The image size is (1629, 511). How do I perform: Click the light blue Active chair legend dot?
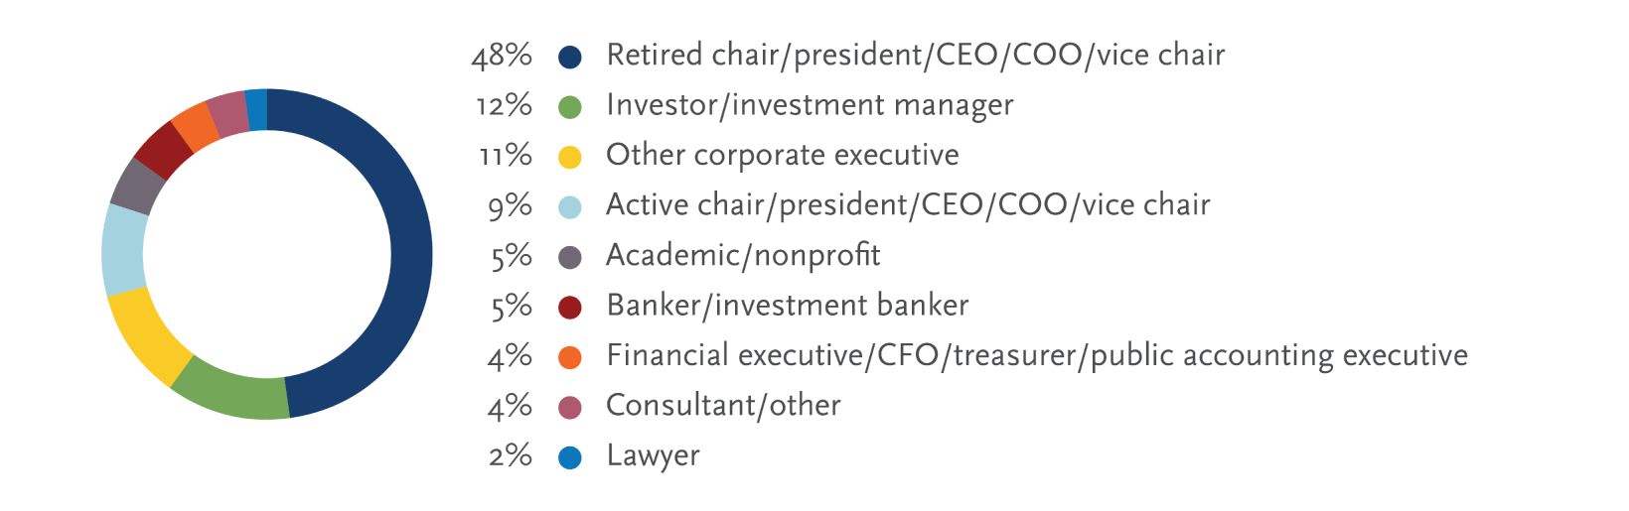click(569, 207)
